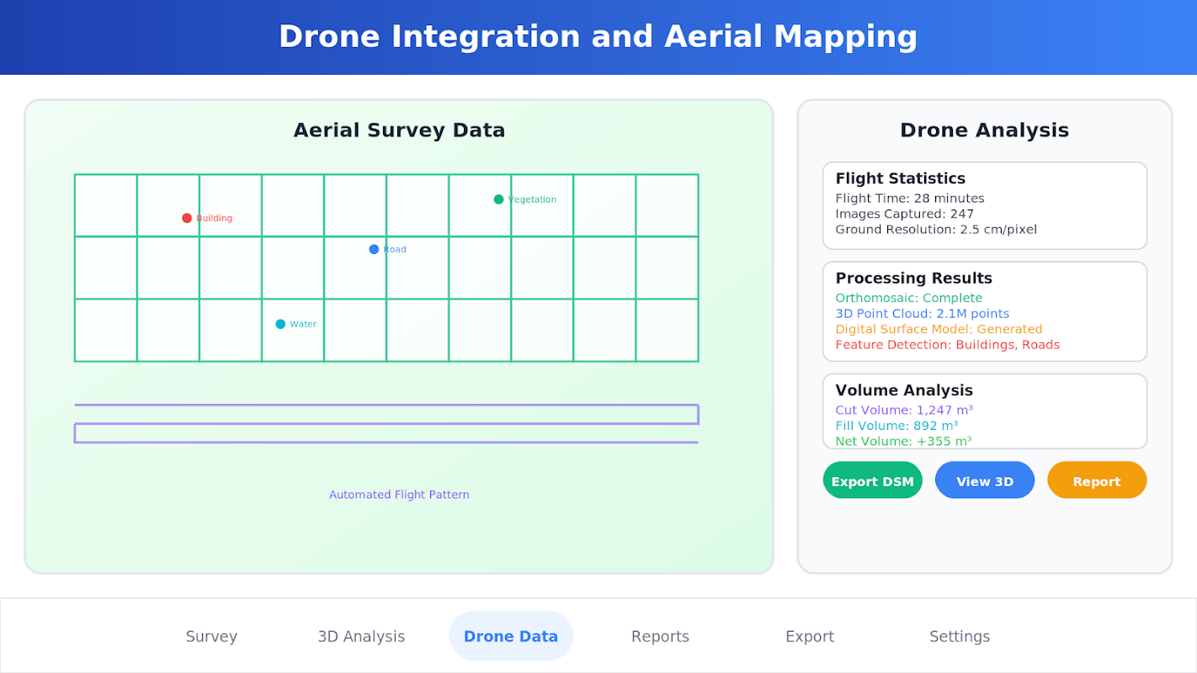Click the Automated Flight Pattern label
This screenshot has height=673, width=1197.
pos(399,495)
